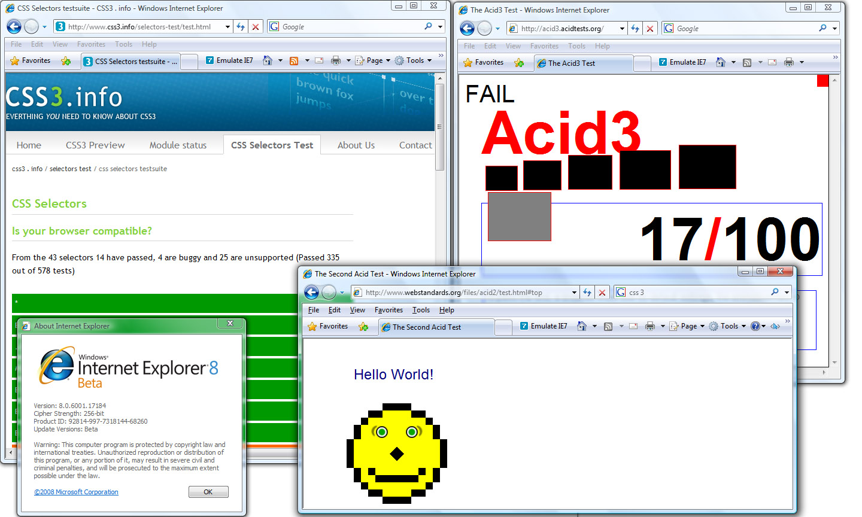Toggle Emulate IE7 in Second Acid Test window
Screen dimensions: 862x517
coord(544,326)
